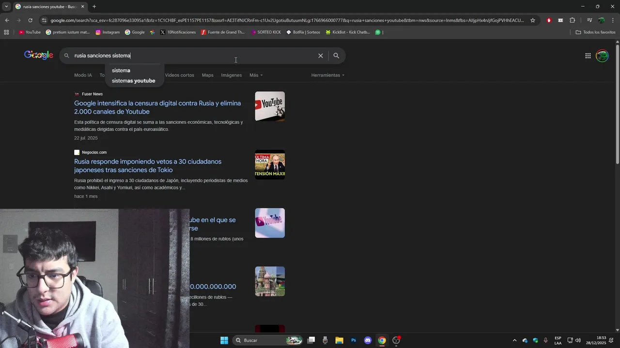Open the Chrome extensions puzzle icon
The width and height of the screenshot is (620, 348).
[x=572, y=20]
